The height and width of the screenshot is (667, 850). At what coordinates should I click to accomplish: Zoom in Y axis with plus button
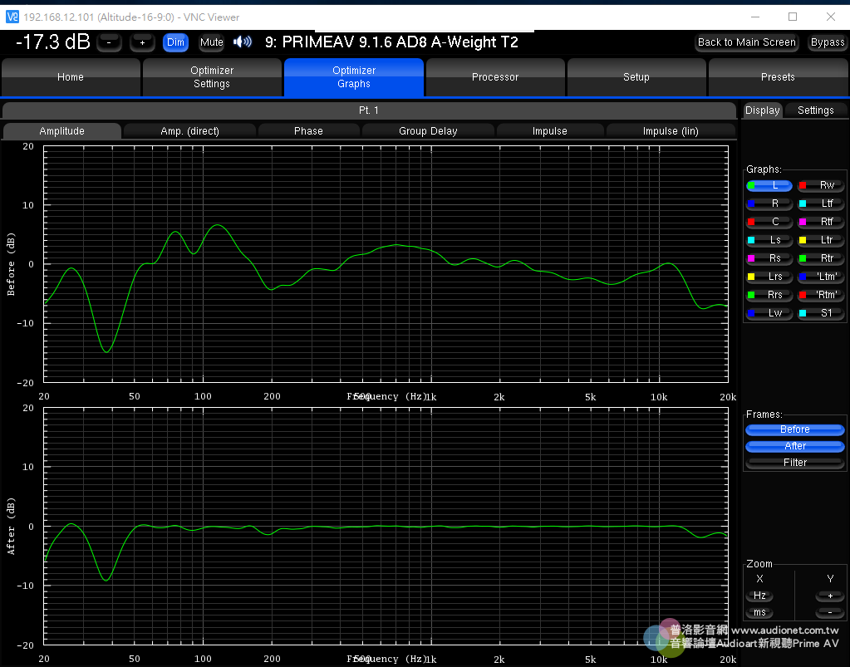(x=828, y=596)
